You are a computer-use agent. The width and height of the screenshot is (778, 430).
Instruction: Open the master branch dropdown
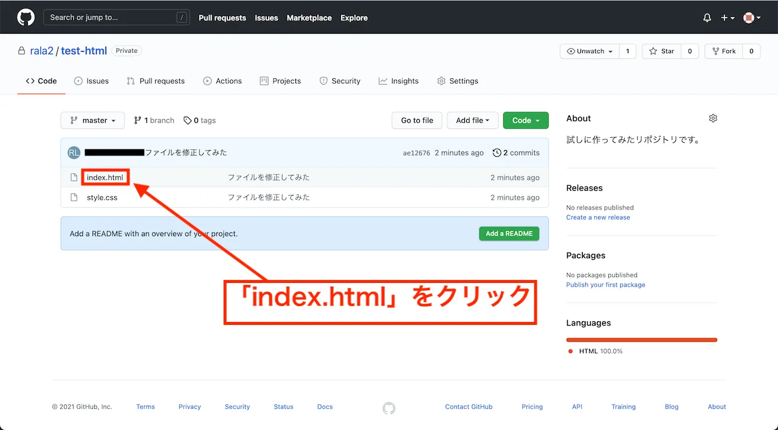[92, 120]
